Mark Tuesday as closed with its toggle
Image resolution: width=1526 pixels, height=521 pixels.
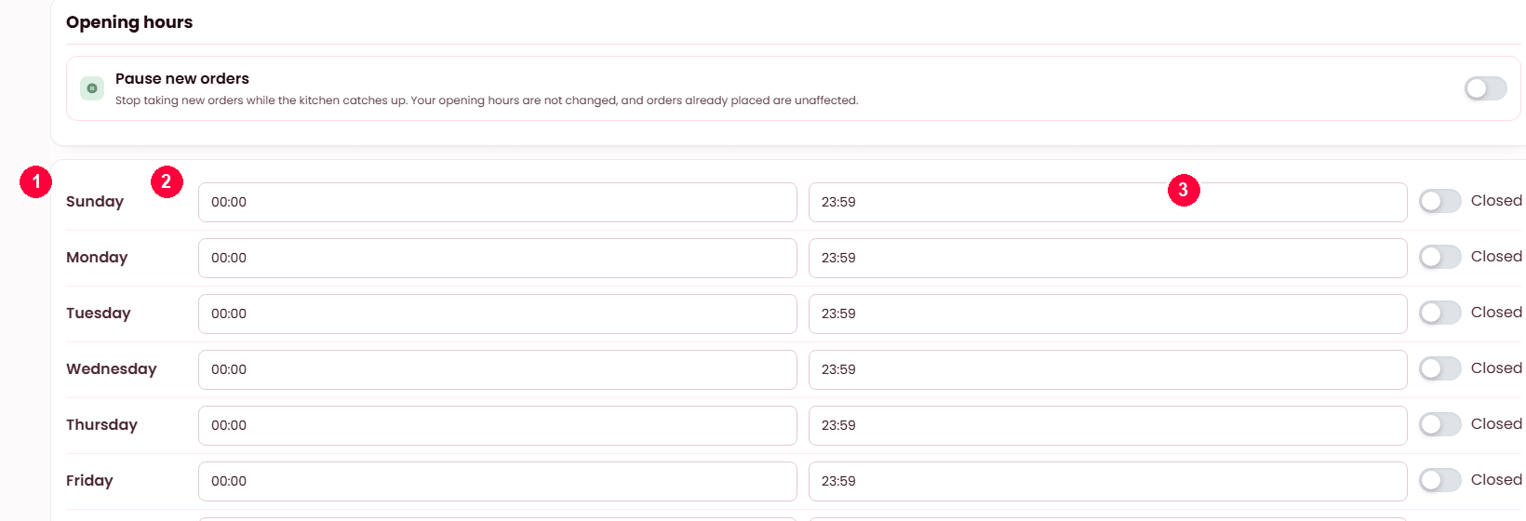1439,313
